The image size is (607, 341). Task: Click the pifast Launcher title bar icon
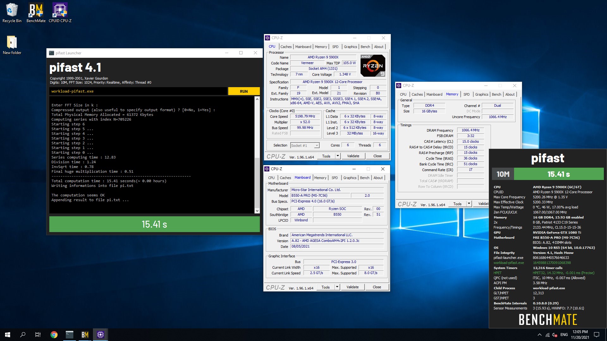click(x=52, y=53)
